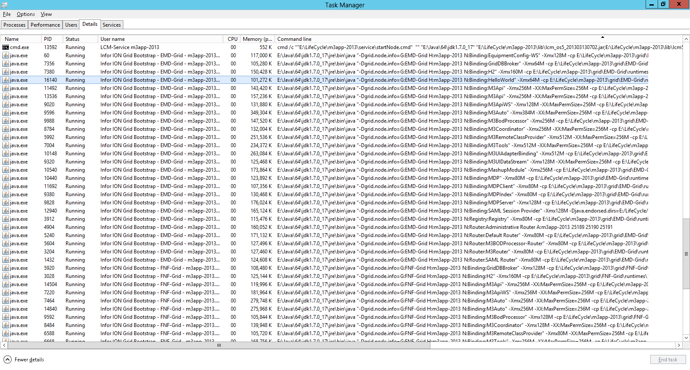Click the Fewer details link

(29, 360)
